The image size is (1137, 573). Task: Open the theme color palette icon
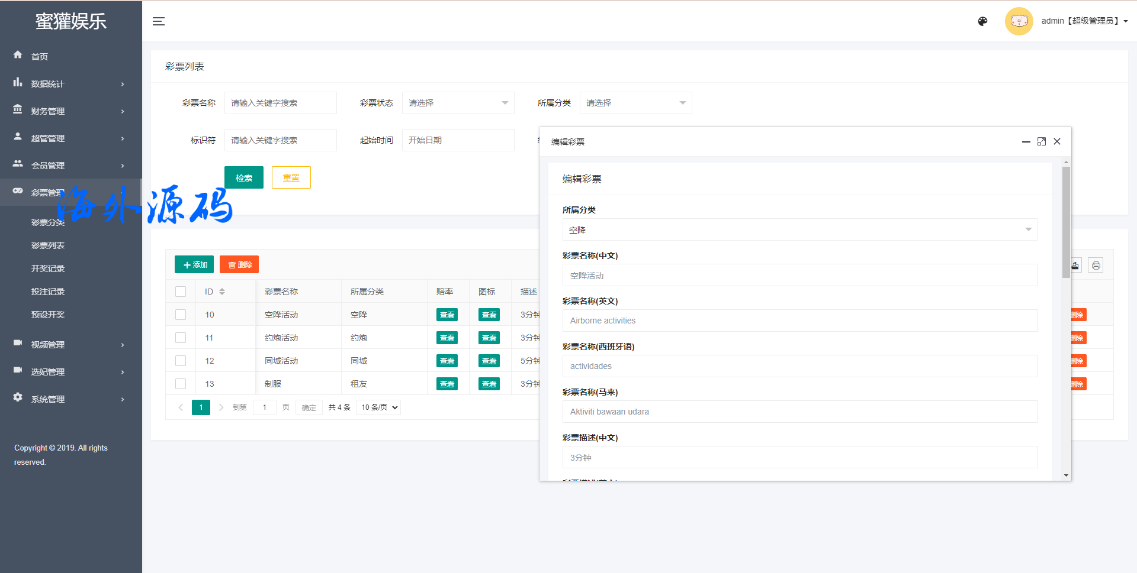tap(982, 21)
